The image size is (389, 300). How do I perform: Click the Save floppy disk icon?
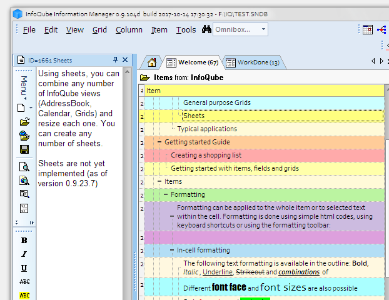tap(24, 149)
